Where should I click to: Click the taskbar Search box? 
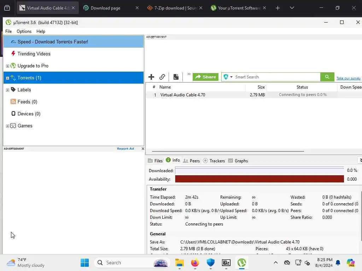tap(132, 263)
